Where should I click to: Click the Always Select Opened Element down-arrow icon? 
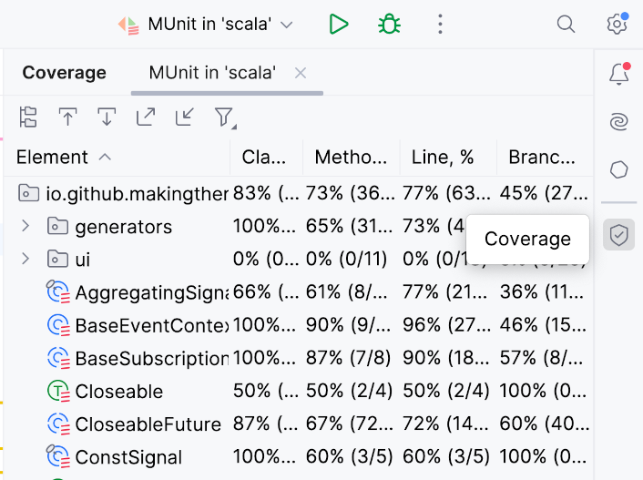click(x=107, y=117)
